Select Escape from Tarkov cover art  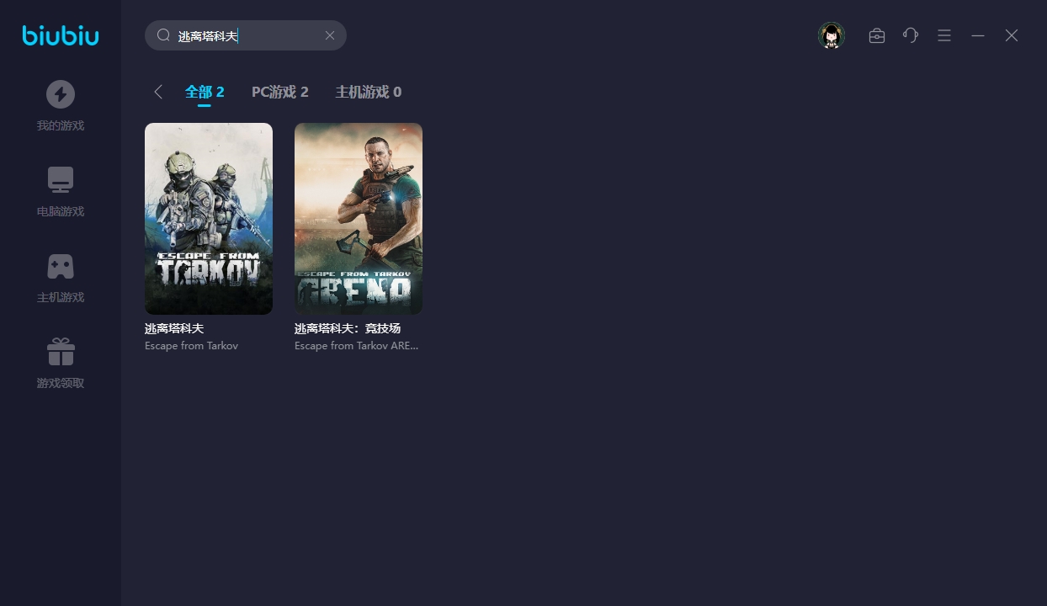point(209,219)
